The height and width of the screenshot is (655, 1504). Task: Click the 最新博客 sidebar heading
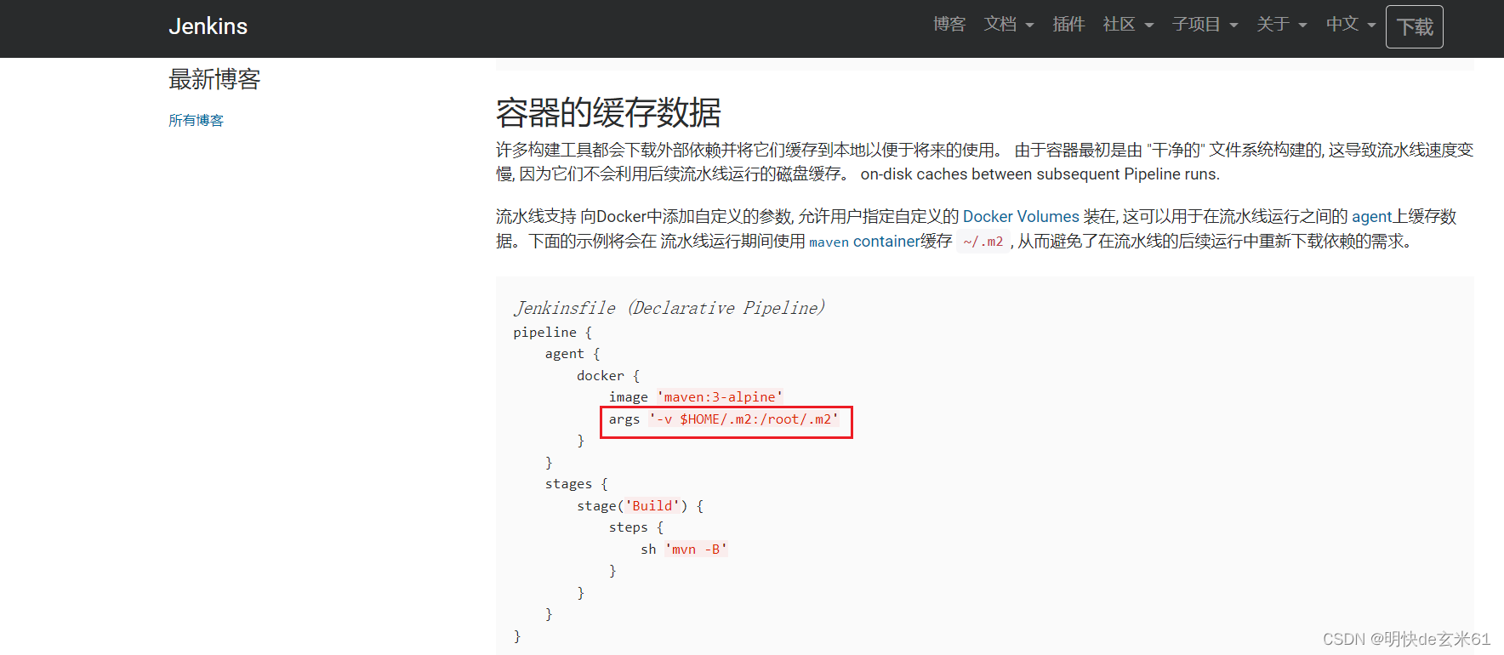(x=214, y=79)
